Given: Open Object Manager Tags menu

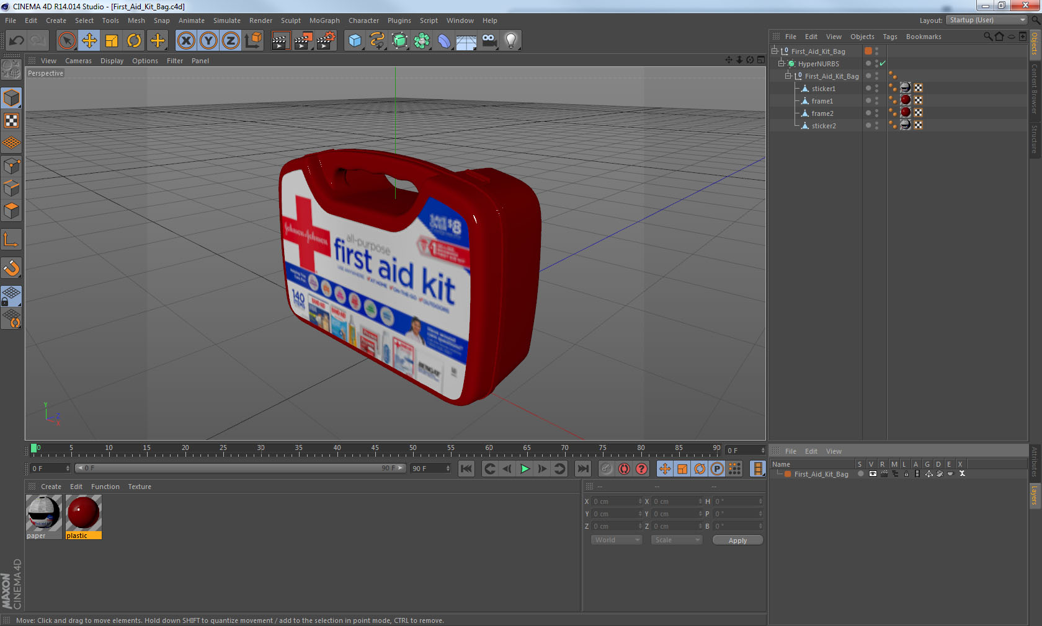Looking at the screenshot, I should pyautogui.click(x=890, y=37).
